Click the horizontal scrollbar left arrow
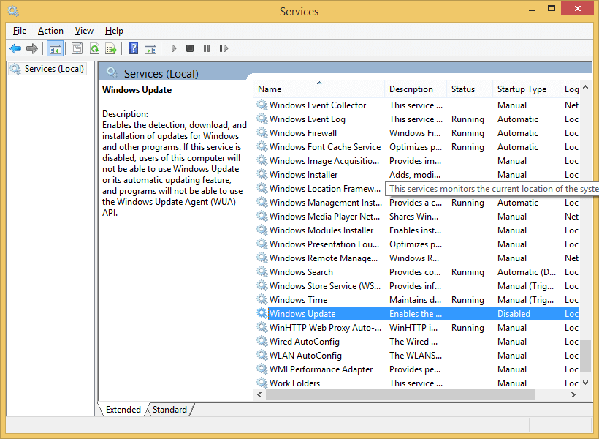599x439 pixels. point(260,394)
